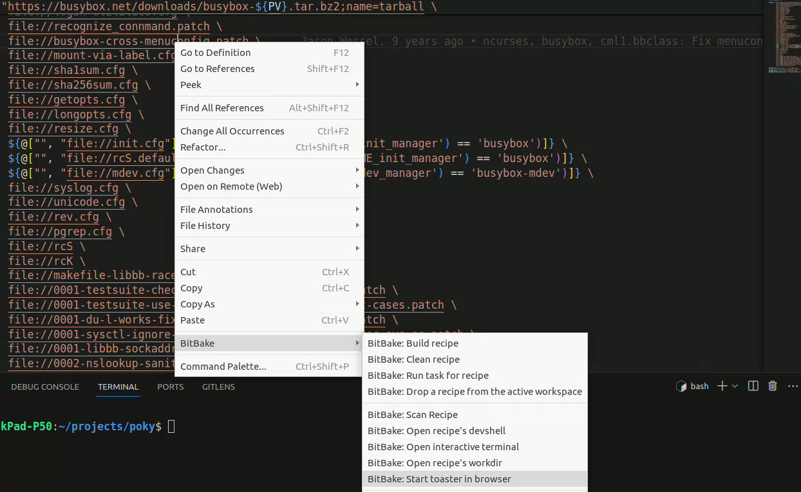Click the terminal prompt ~/projects/poky
The image size is (801, 492).
(106, 426)
